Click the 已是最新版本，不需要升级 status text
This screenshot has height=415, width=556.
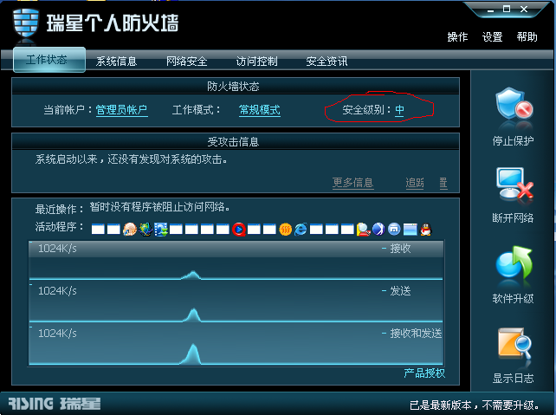tap(475, 405)
